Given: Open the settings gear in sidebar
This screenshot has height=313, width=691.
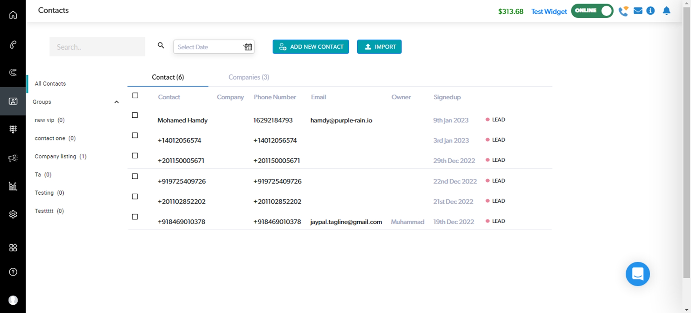Looking at the screenshot, I should click(13, 214).
